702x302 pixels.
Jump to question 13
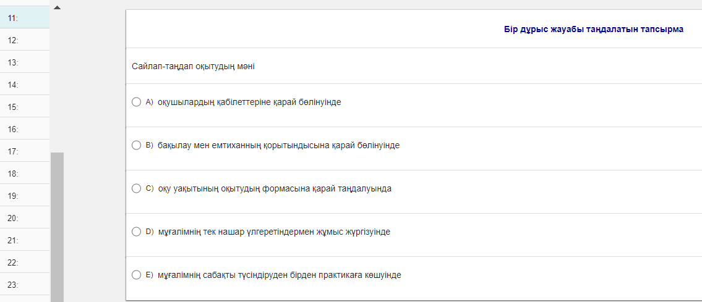25,62
